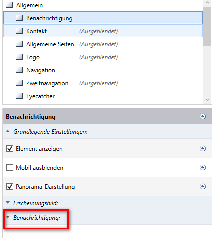Enable the Mobil ausblenden checkbox
The height and width of the screenshot is (238, 214).
point(10,167)
